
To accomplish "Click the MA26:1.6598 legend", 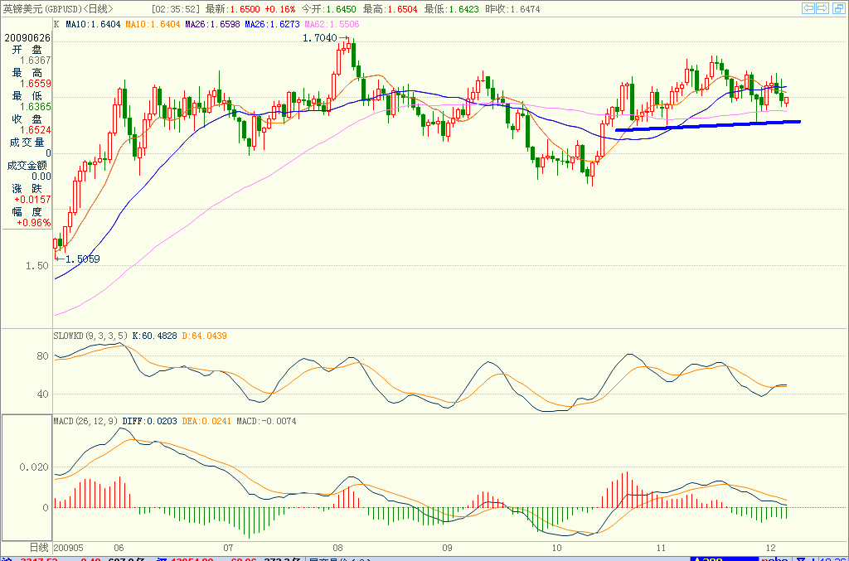I will coord(212,24).
